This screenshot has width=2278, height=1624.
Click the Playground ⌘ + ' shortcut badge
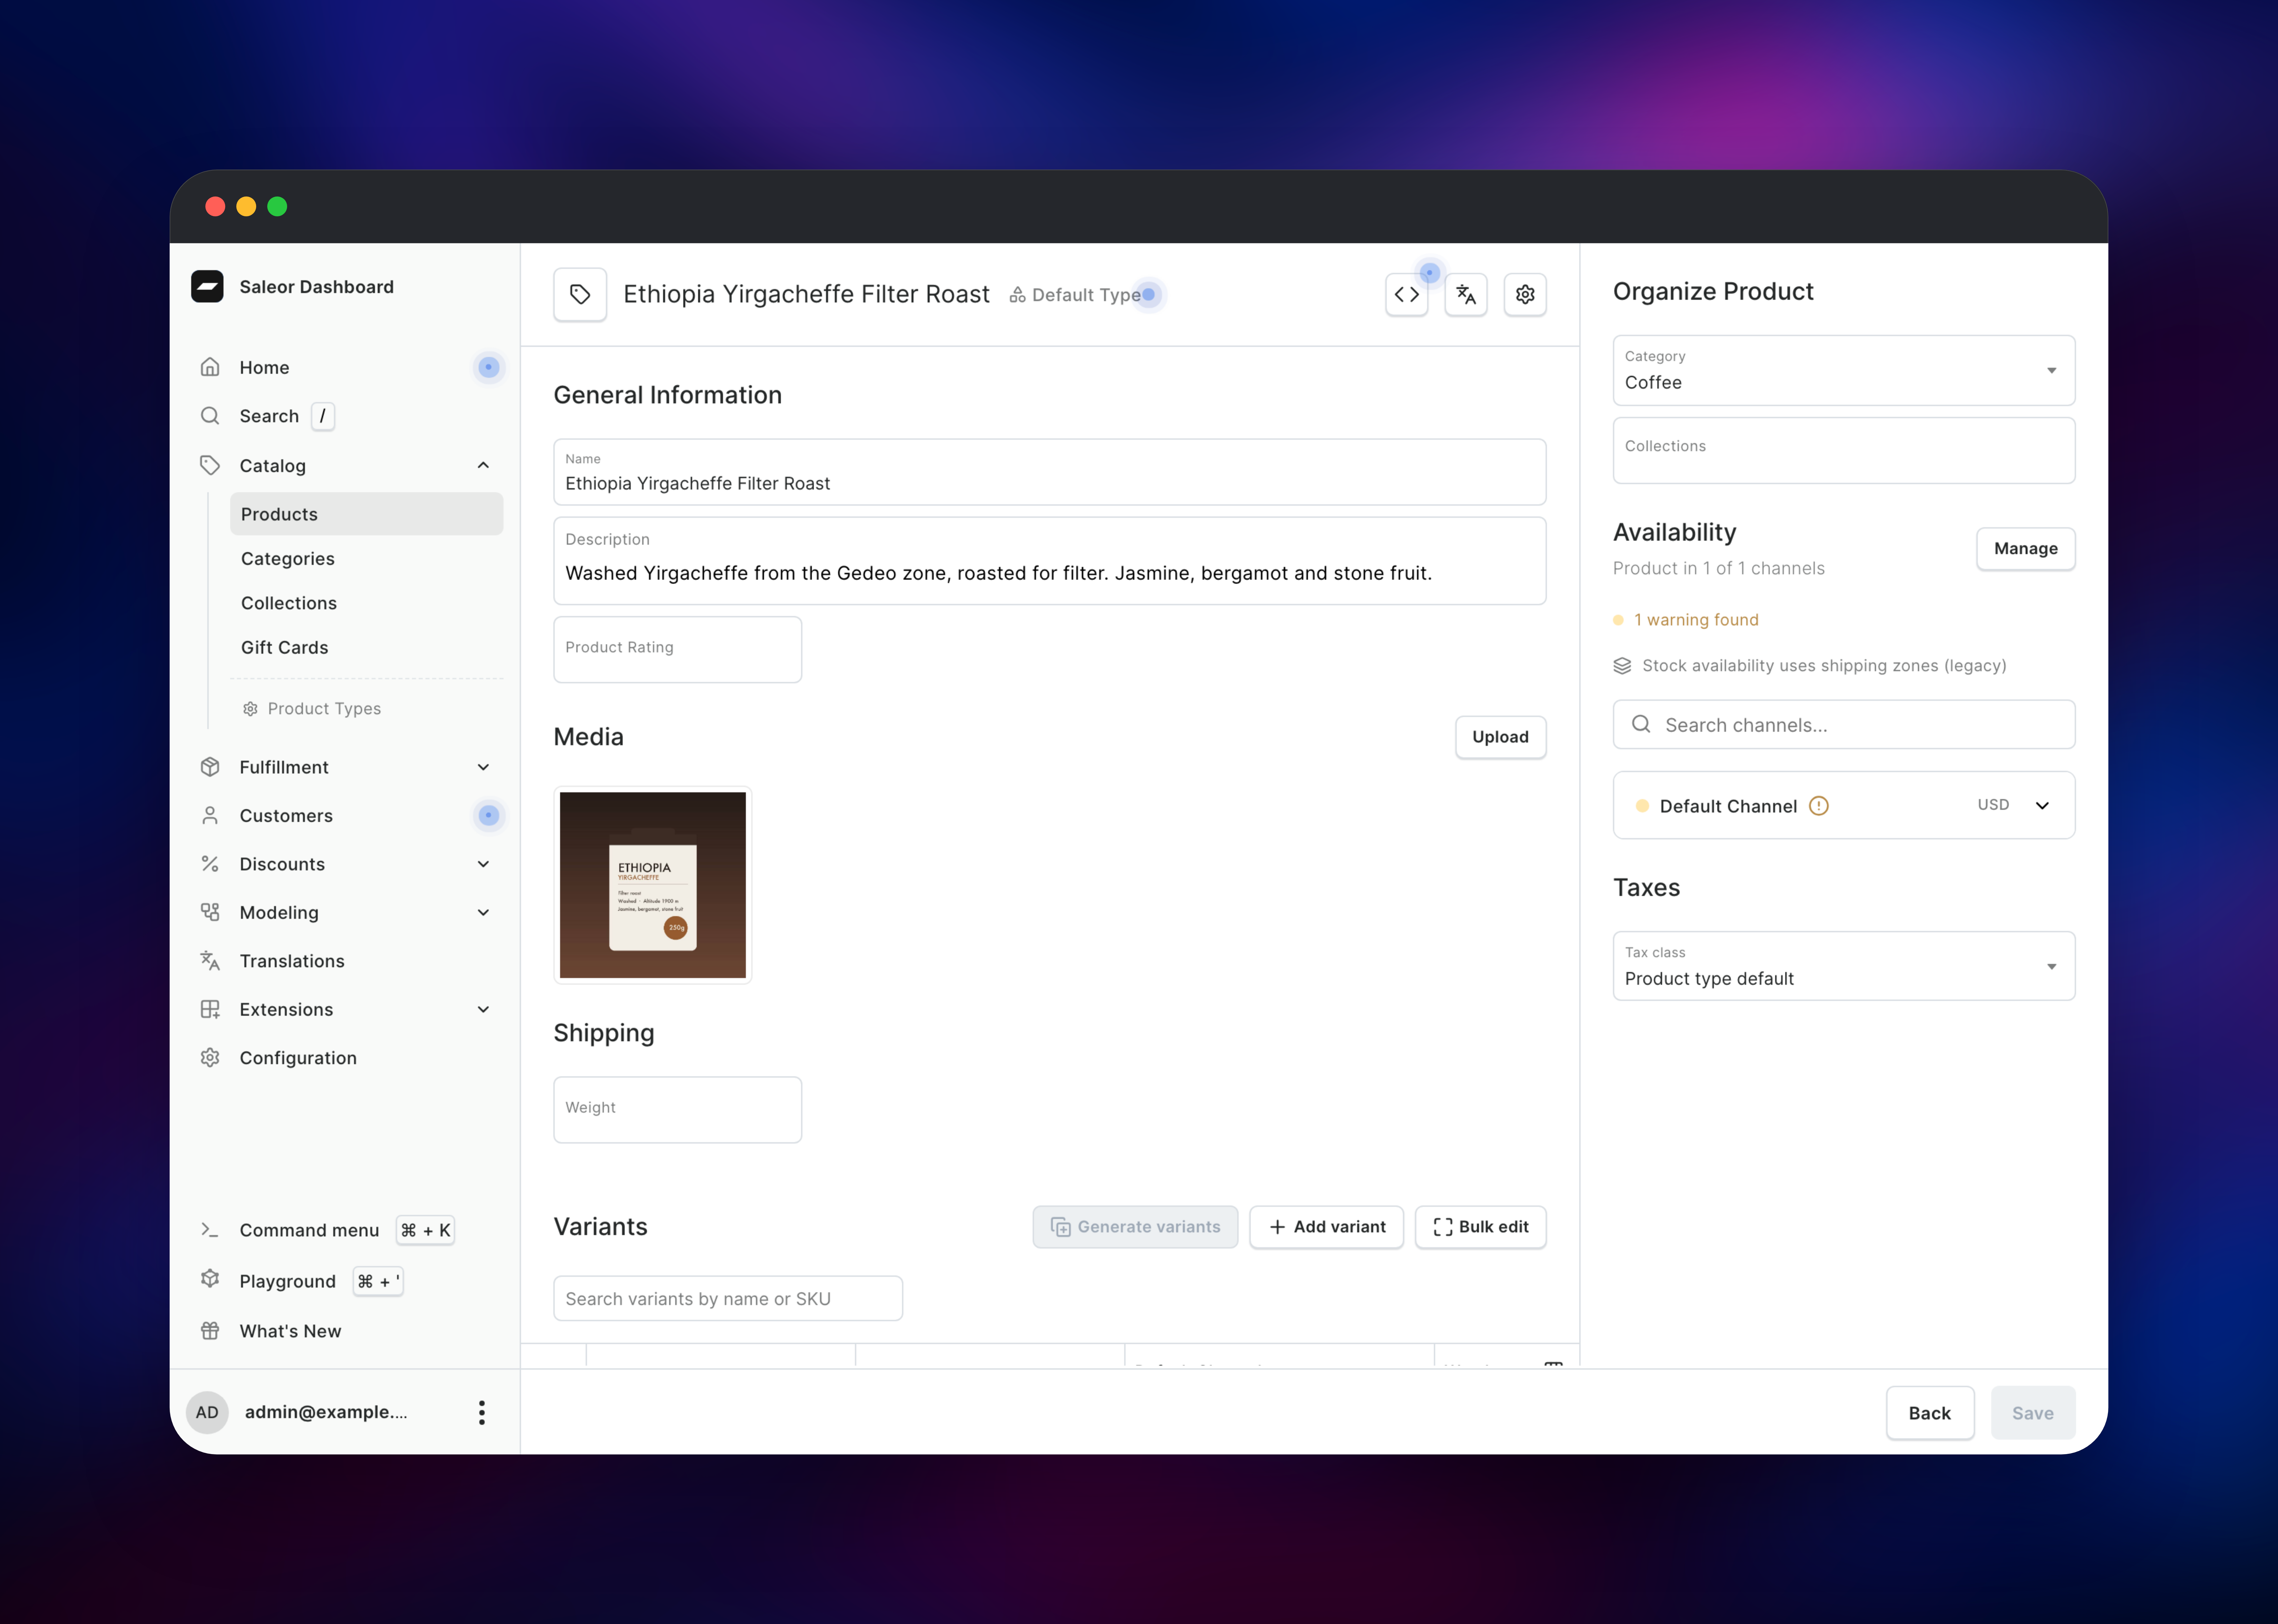click(x=378, y=1281)
